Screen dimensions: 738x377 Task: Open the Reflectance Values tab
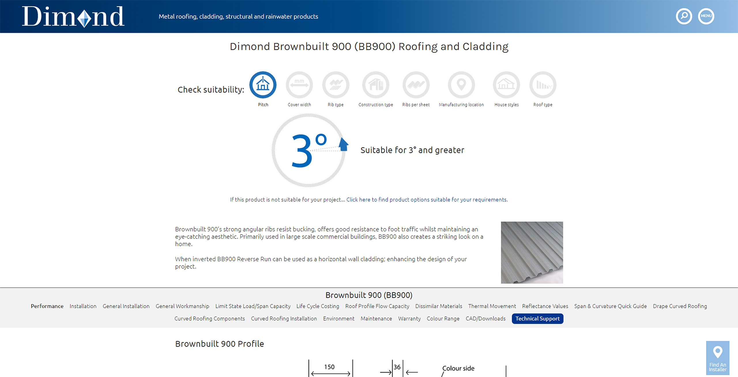click(x=545, y=306)
